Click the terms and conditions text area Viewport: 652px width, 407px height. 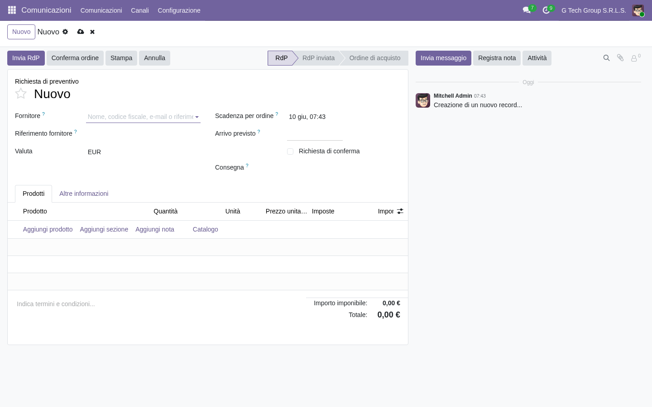(157, 304)
